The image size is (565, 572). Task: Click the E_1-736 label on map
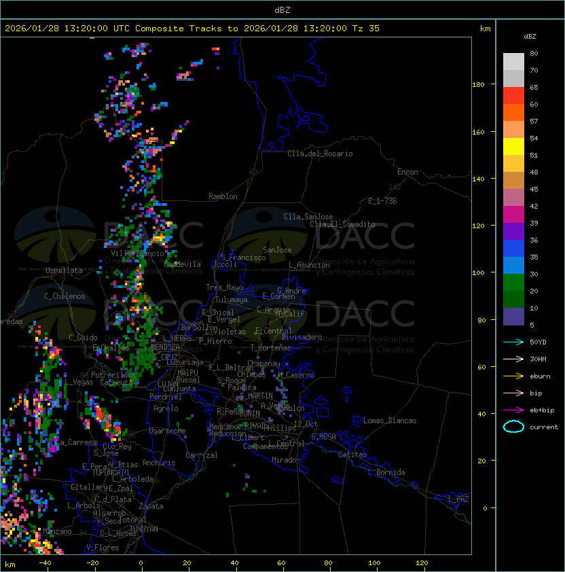pos(382,201)
